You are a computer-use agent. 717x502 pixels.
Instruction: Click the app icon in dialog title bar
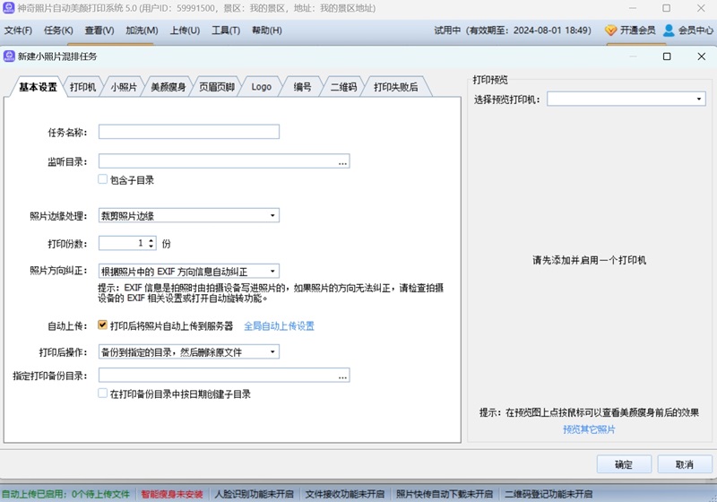point(9,56)
